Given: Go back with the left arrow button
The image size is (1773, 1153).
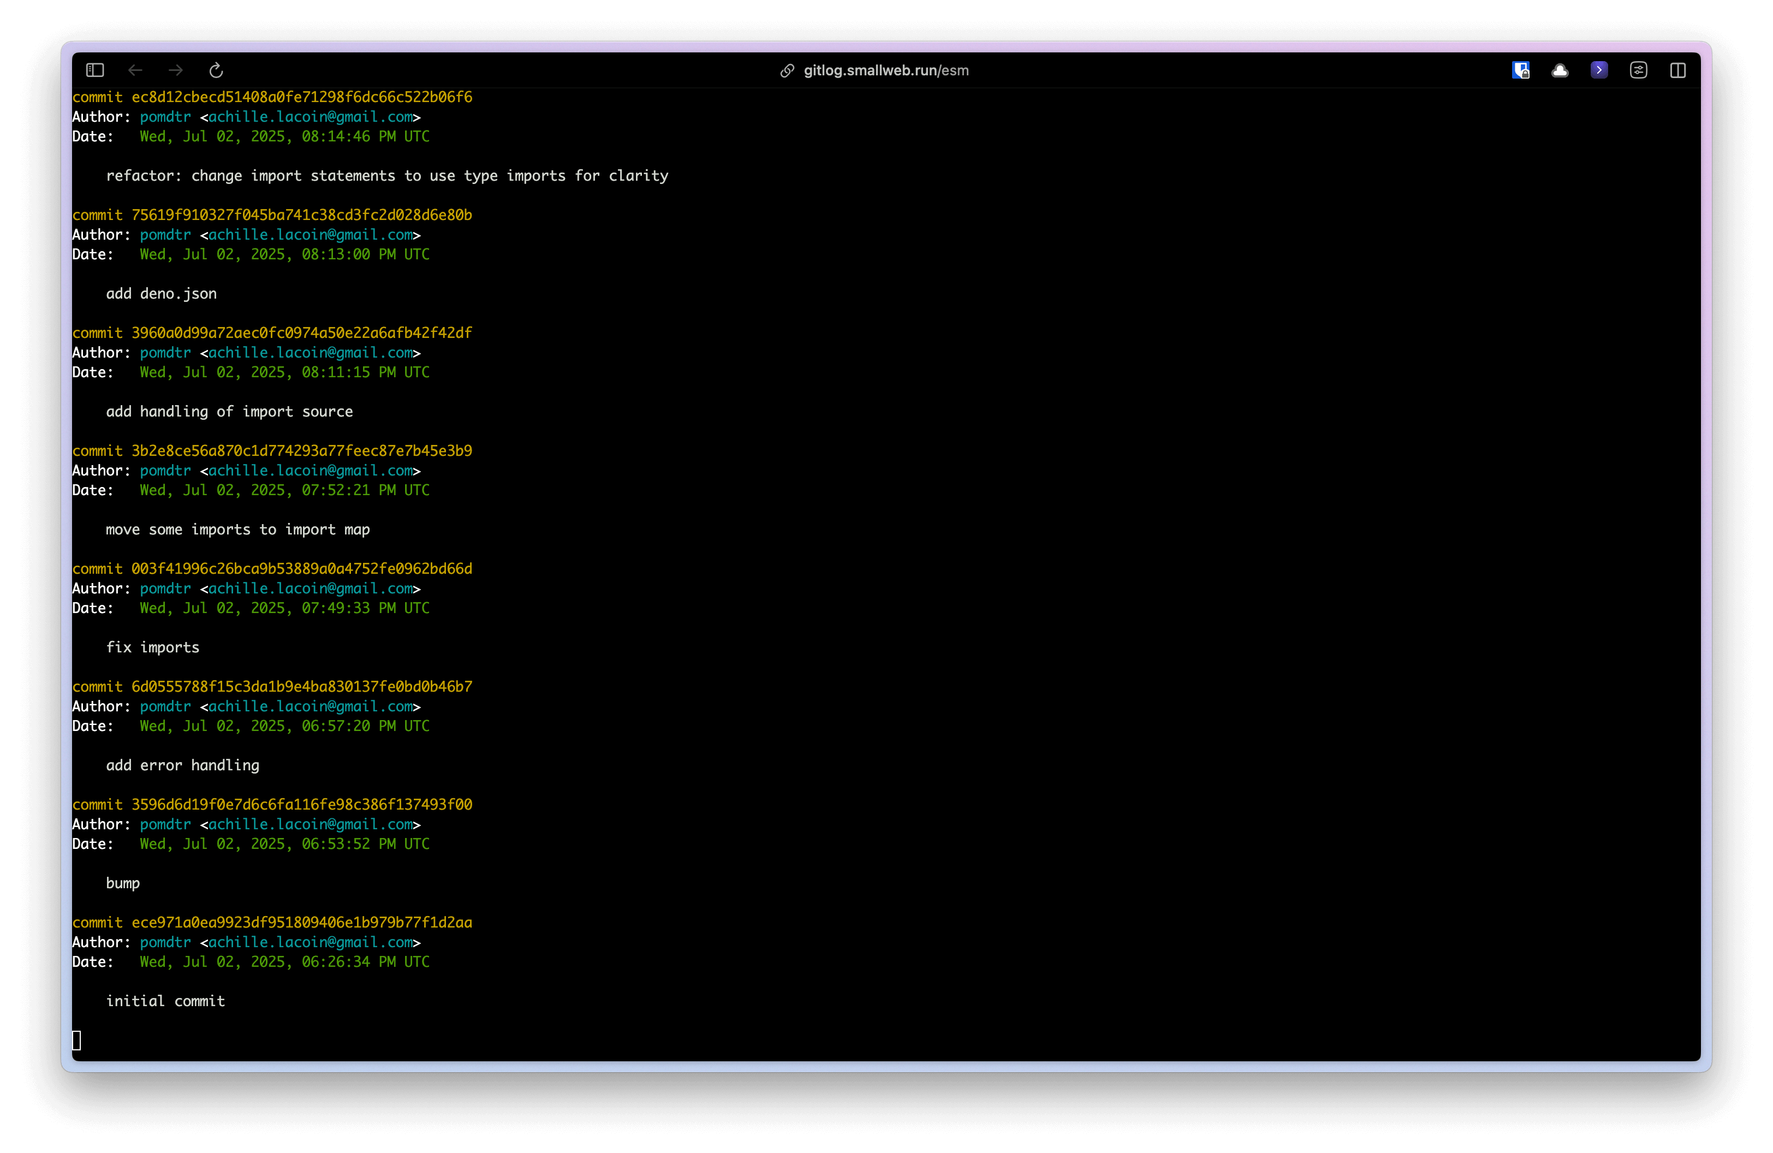Looking at the screenshot, I should click(135, 70).
